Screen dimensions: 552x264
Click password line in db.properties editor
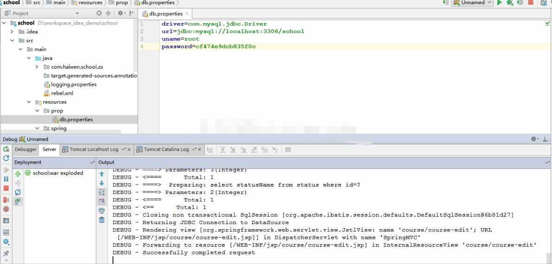[x=208, y=46]
